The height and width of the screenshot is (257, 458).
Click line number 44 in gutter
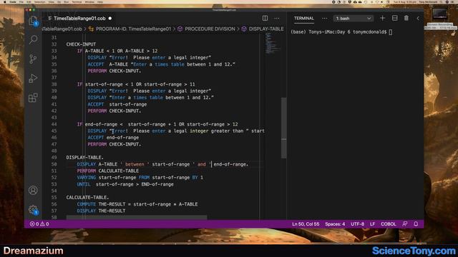(x=54, y=124)
